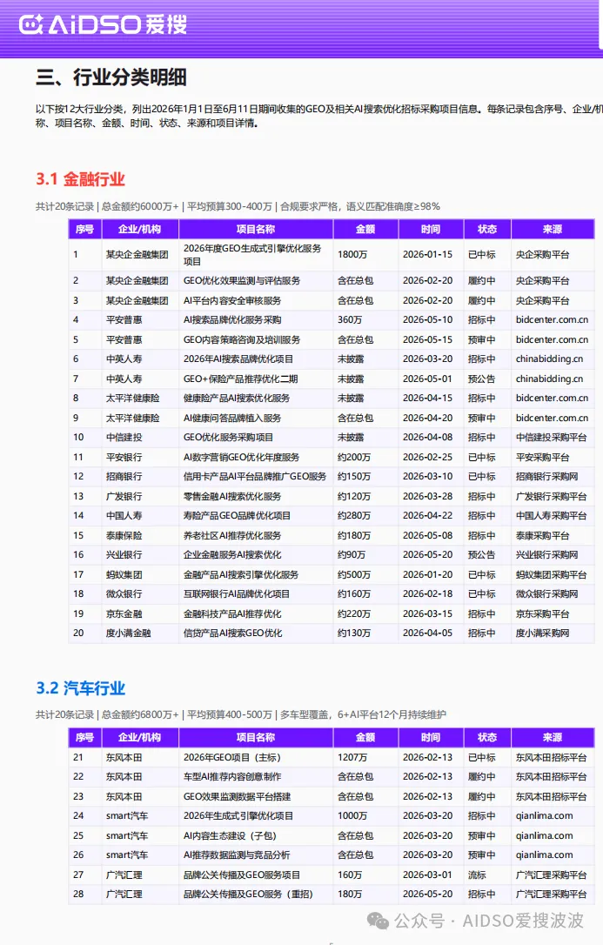The height and width of the screenshot is (945, 603).
Task: Click project 品牌公关传播及GEO服务（重招）
Action: coord(248,894)
